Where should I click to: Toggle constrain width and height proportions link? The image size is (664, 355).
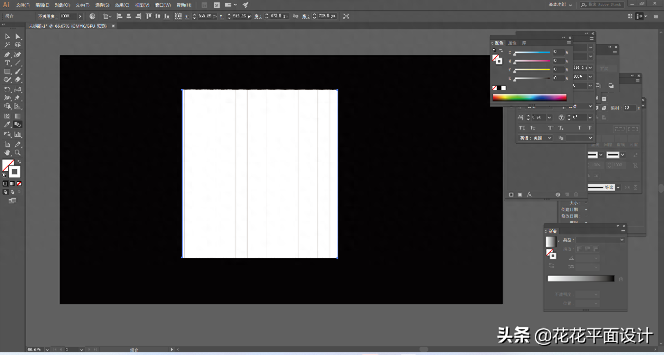[296, 16]
